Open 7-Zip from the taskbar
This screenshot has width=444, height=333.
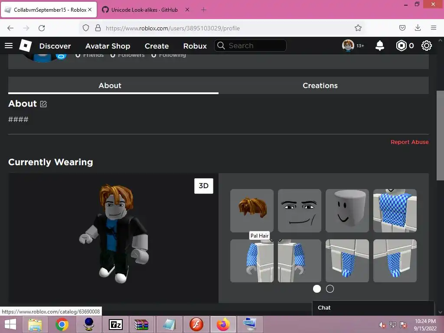(116, 324)
